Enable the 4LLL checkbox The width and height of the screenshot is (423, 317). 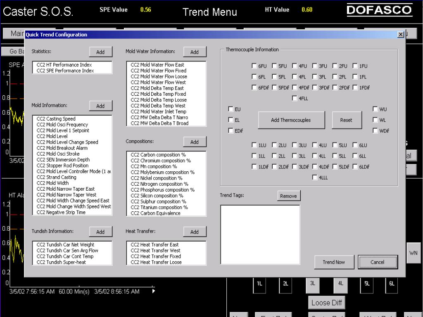tap(314, 177)
